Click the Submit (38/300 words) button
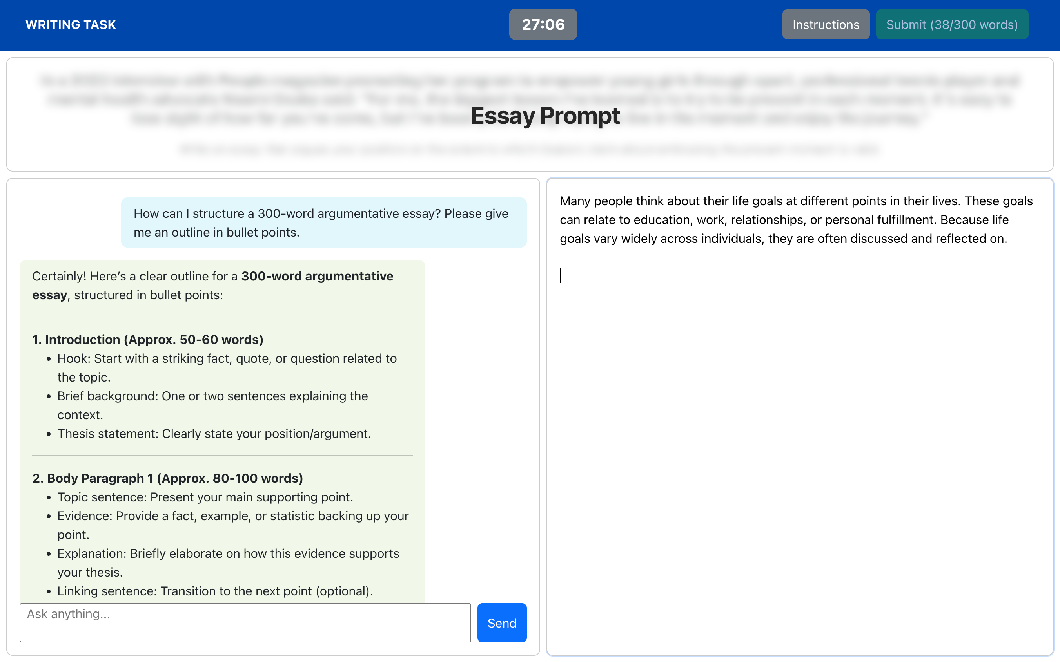 pos(952,25)
